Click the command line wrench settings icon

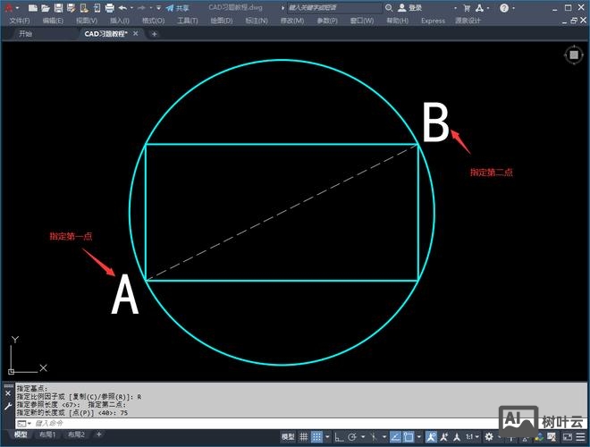coord(8,406)
